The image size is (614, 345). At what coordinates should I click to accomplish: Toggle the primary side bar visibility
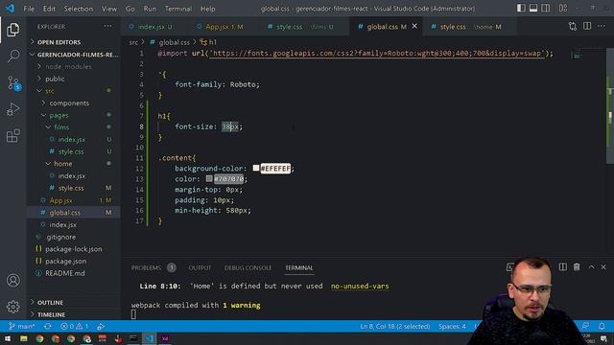pyautogui.click(x=521, y=9)
